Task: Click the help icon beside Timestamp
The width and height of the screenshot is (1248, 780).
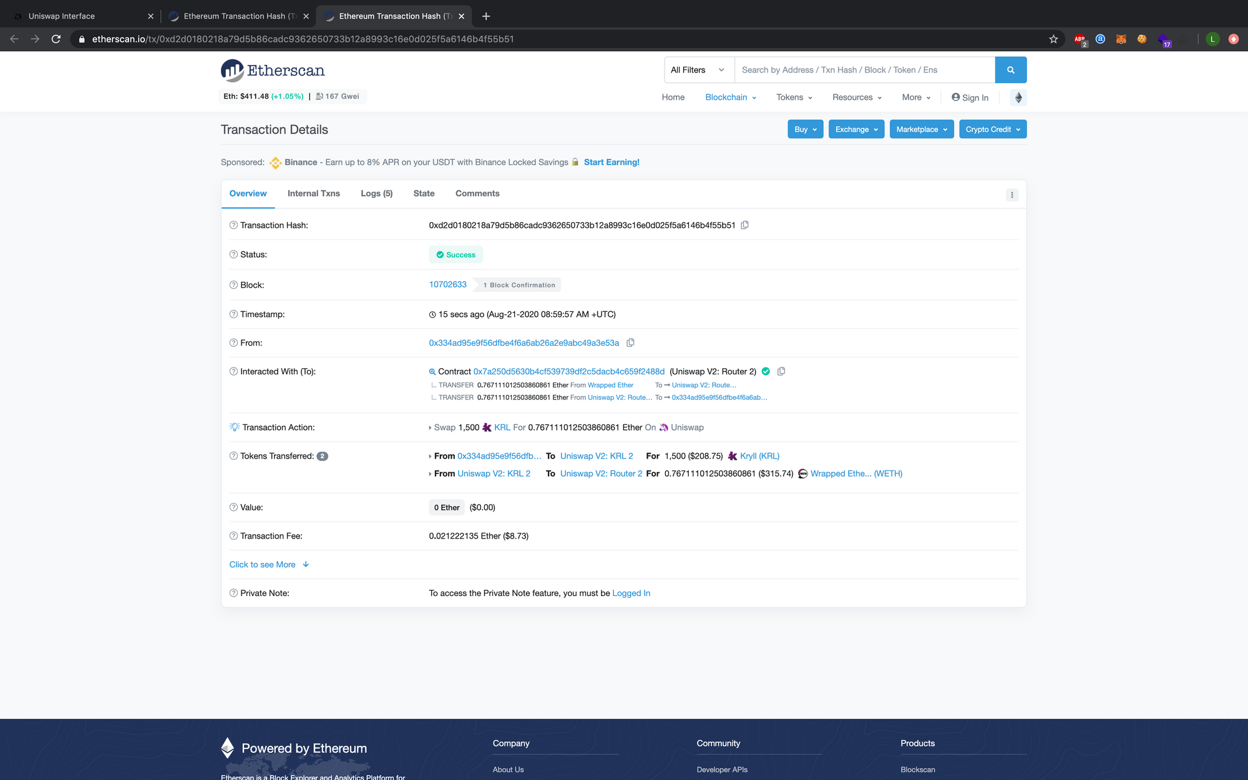Action: click(233, 314)
